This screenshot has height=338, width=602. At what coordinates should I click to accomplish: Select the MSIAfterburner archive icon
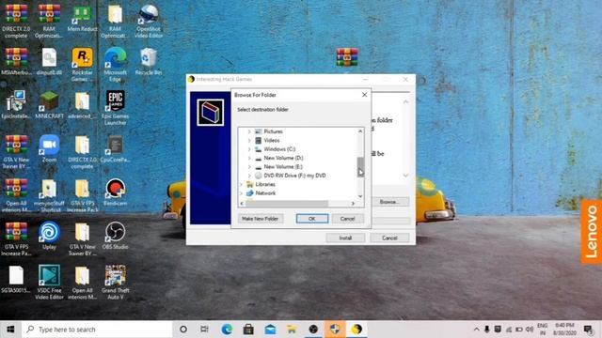pyautogui.click(x=16, y=57)
